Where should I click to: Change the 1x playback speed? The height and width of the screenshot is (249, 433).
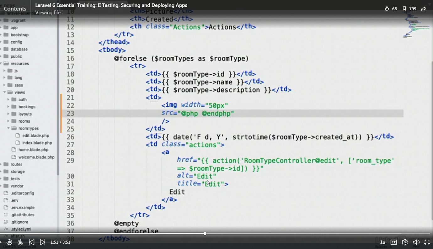coord(382,242)
